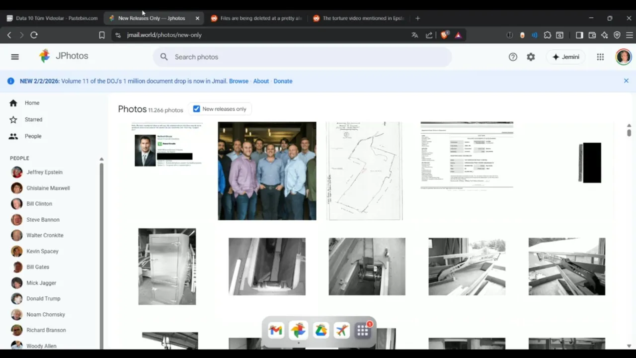Click the info icon in the banner
This screenshot has height=358, width=636.
pyautogui.click(x=10, y=81)
